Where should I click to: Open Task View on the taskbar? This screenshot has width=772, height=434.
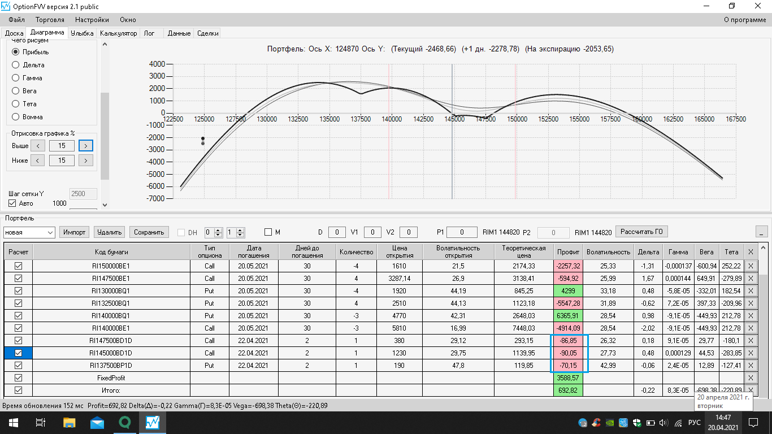pos(40,423)
